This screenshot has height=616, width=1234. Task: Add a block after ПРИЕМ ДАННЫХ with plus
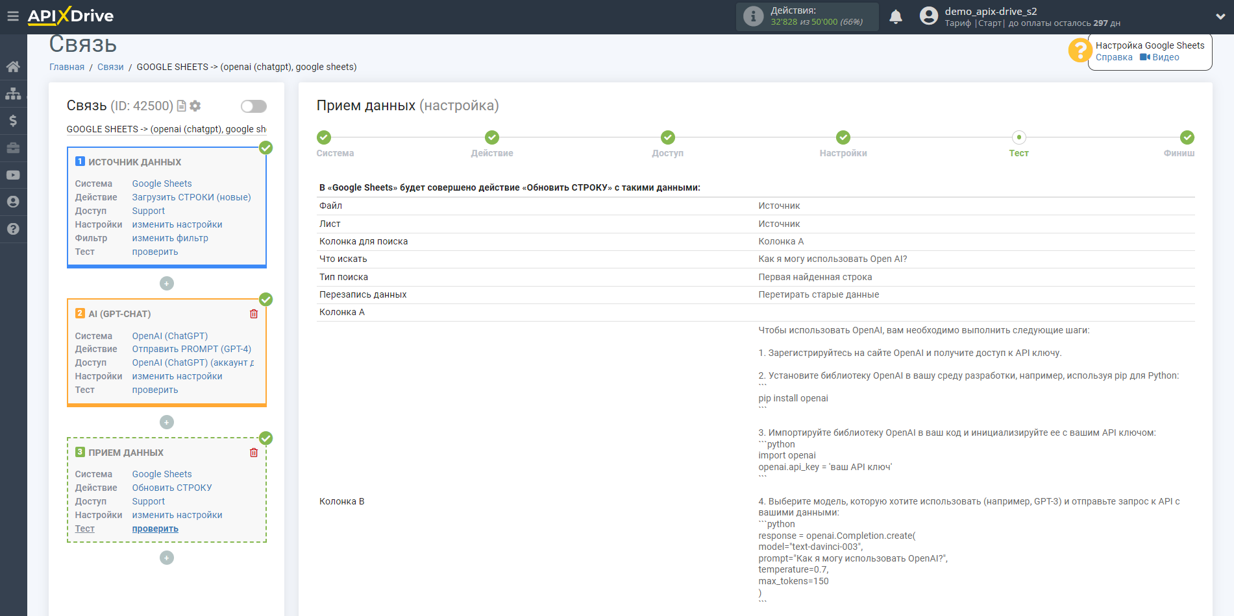click(167, 558)
